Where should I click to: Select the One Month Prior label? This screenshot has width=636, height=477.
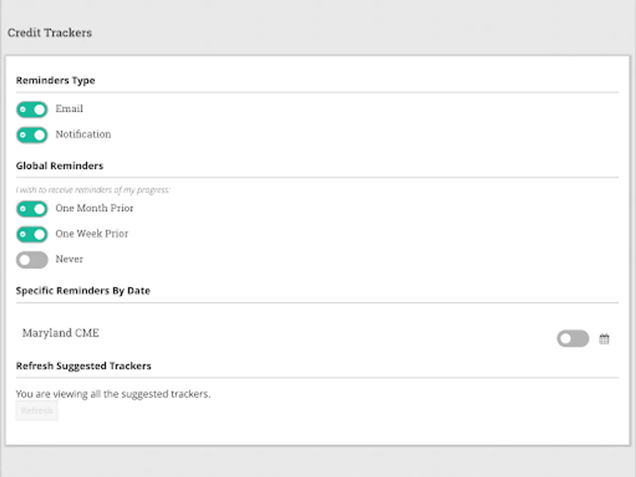[x=94, y=208]
